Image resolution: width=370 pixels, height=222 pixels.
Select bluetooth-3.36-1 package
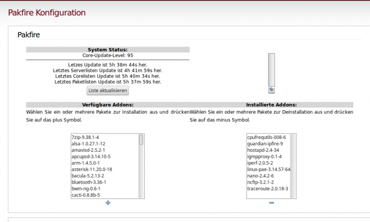coord(105,182)
